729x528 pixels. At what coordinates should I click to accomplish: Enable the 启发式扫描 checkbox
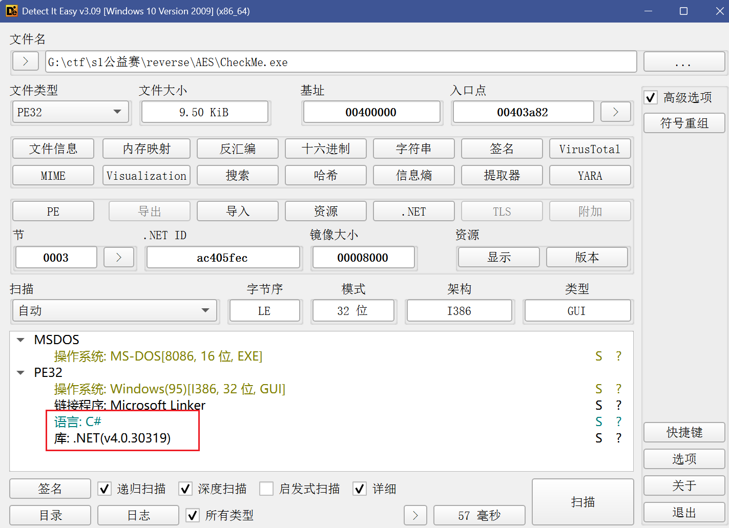(266, 489)
